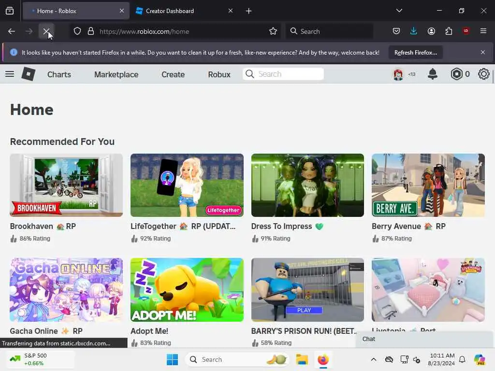495x371 pixels.
Task: Click the Refresh Firefox... button
Action: coord(415,53)
